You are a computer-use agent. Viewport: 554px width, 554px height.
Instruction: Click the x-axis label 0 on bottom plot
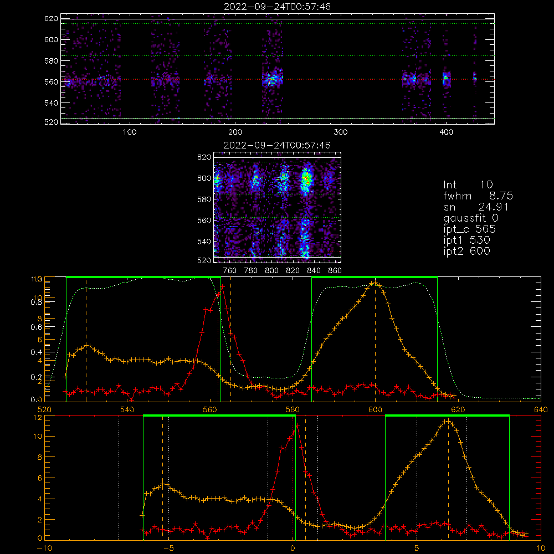pyautogui.click(x=293, y=548)
